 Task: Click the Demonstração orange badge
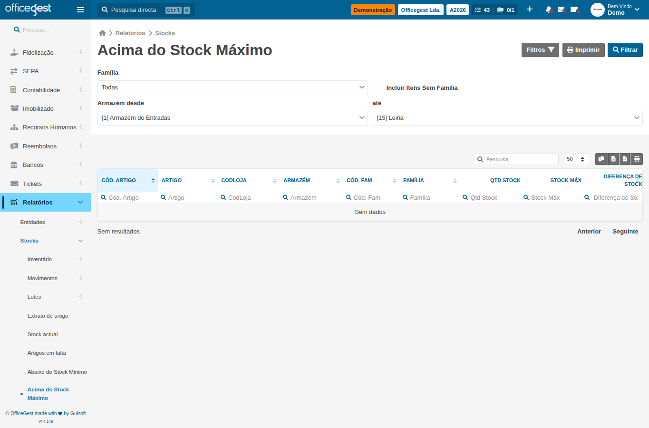pyautogui.click(x=373, y=10)
